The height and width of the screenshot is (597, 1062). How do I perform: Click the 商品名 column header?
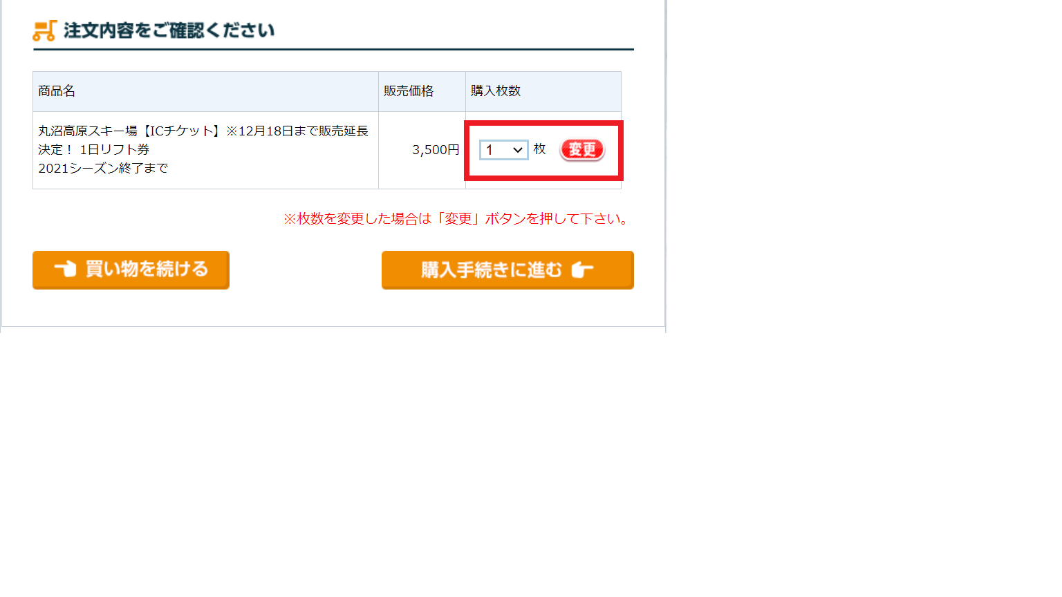click(x=57, y=91)
